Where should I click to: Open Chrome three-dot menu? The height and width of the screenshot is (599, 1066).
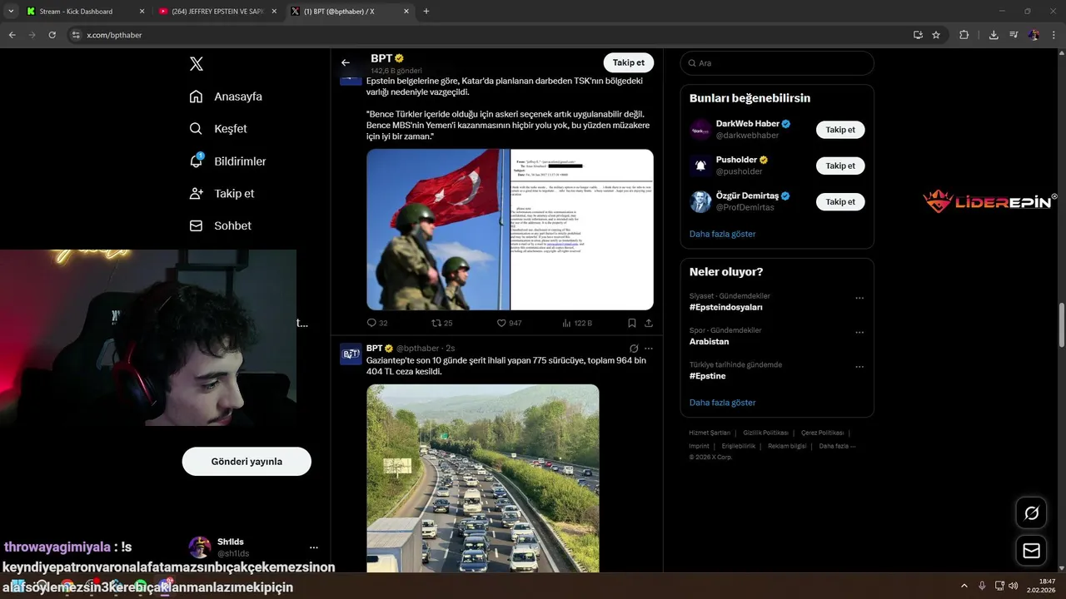[1054, 35]
